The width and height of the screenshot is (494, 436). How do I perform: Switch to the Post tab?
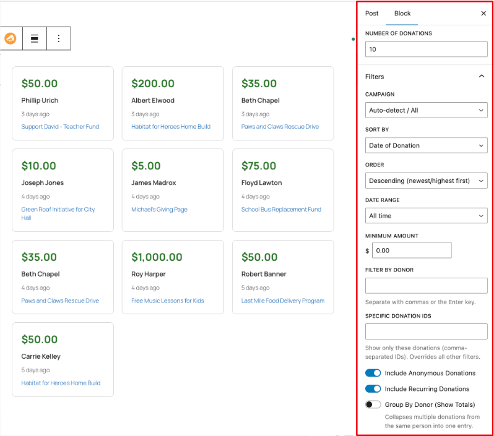[371, 13]
